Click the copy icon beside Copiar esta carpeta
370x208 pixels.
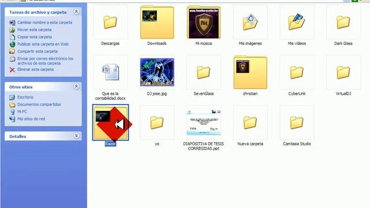click(x=12, y=37)
